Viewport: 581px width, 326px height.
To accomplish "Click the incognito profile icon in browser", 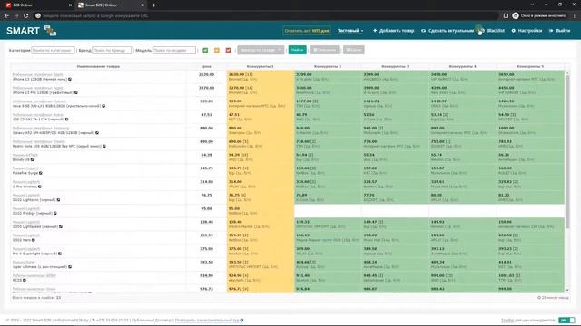I will pos(516,16).
